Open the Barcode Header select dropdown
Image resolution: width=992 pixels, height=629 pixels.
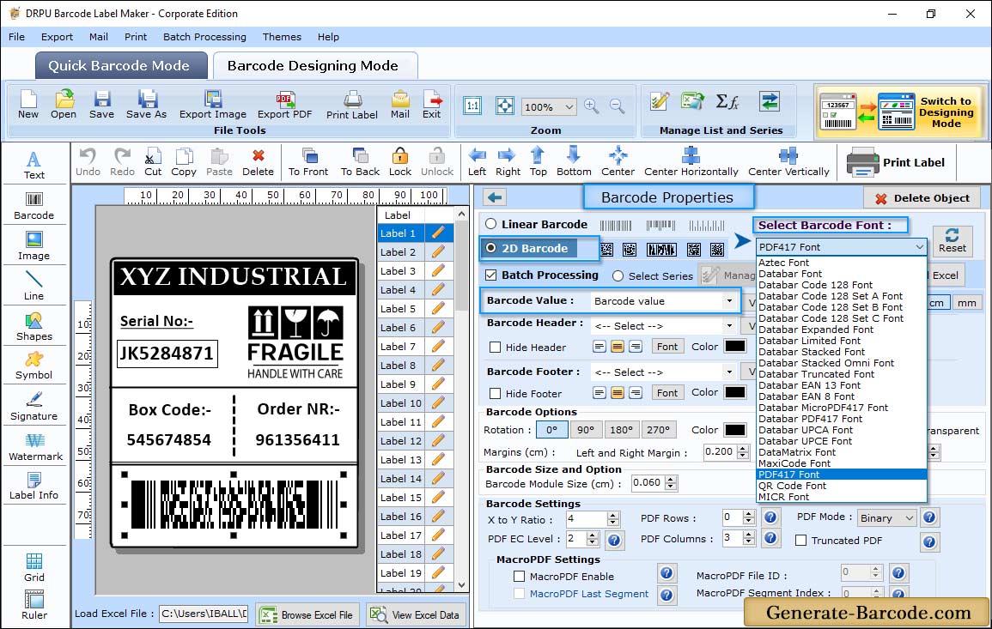click(729, 325)
